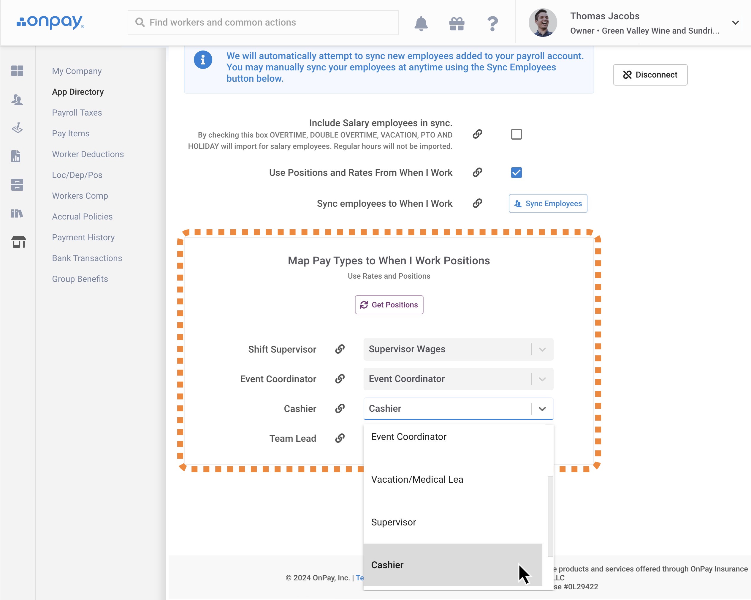Go to Group Benefits
The height and width of the screenshot is (600, 751).
pyautogui.click(x=80, y=279)
